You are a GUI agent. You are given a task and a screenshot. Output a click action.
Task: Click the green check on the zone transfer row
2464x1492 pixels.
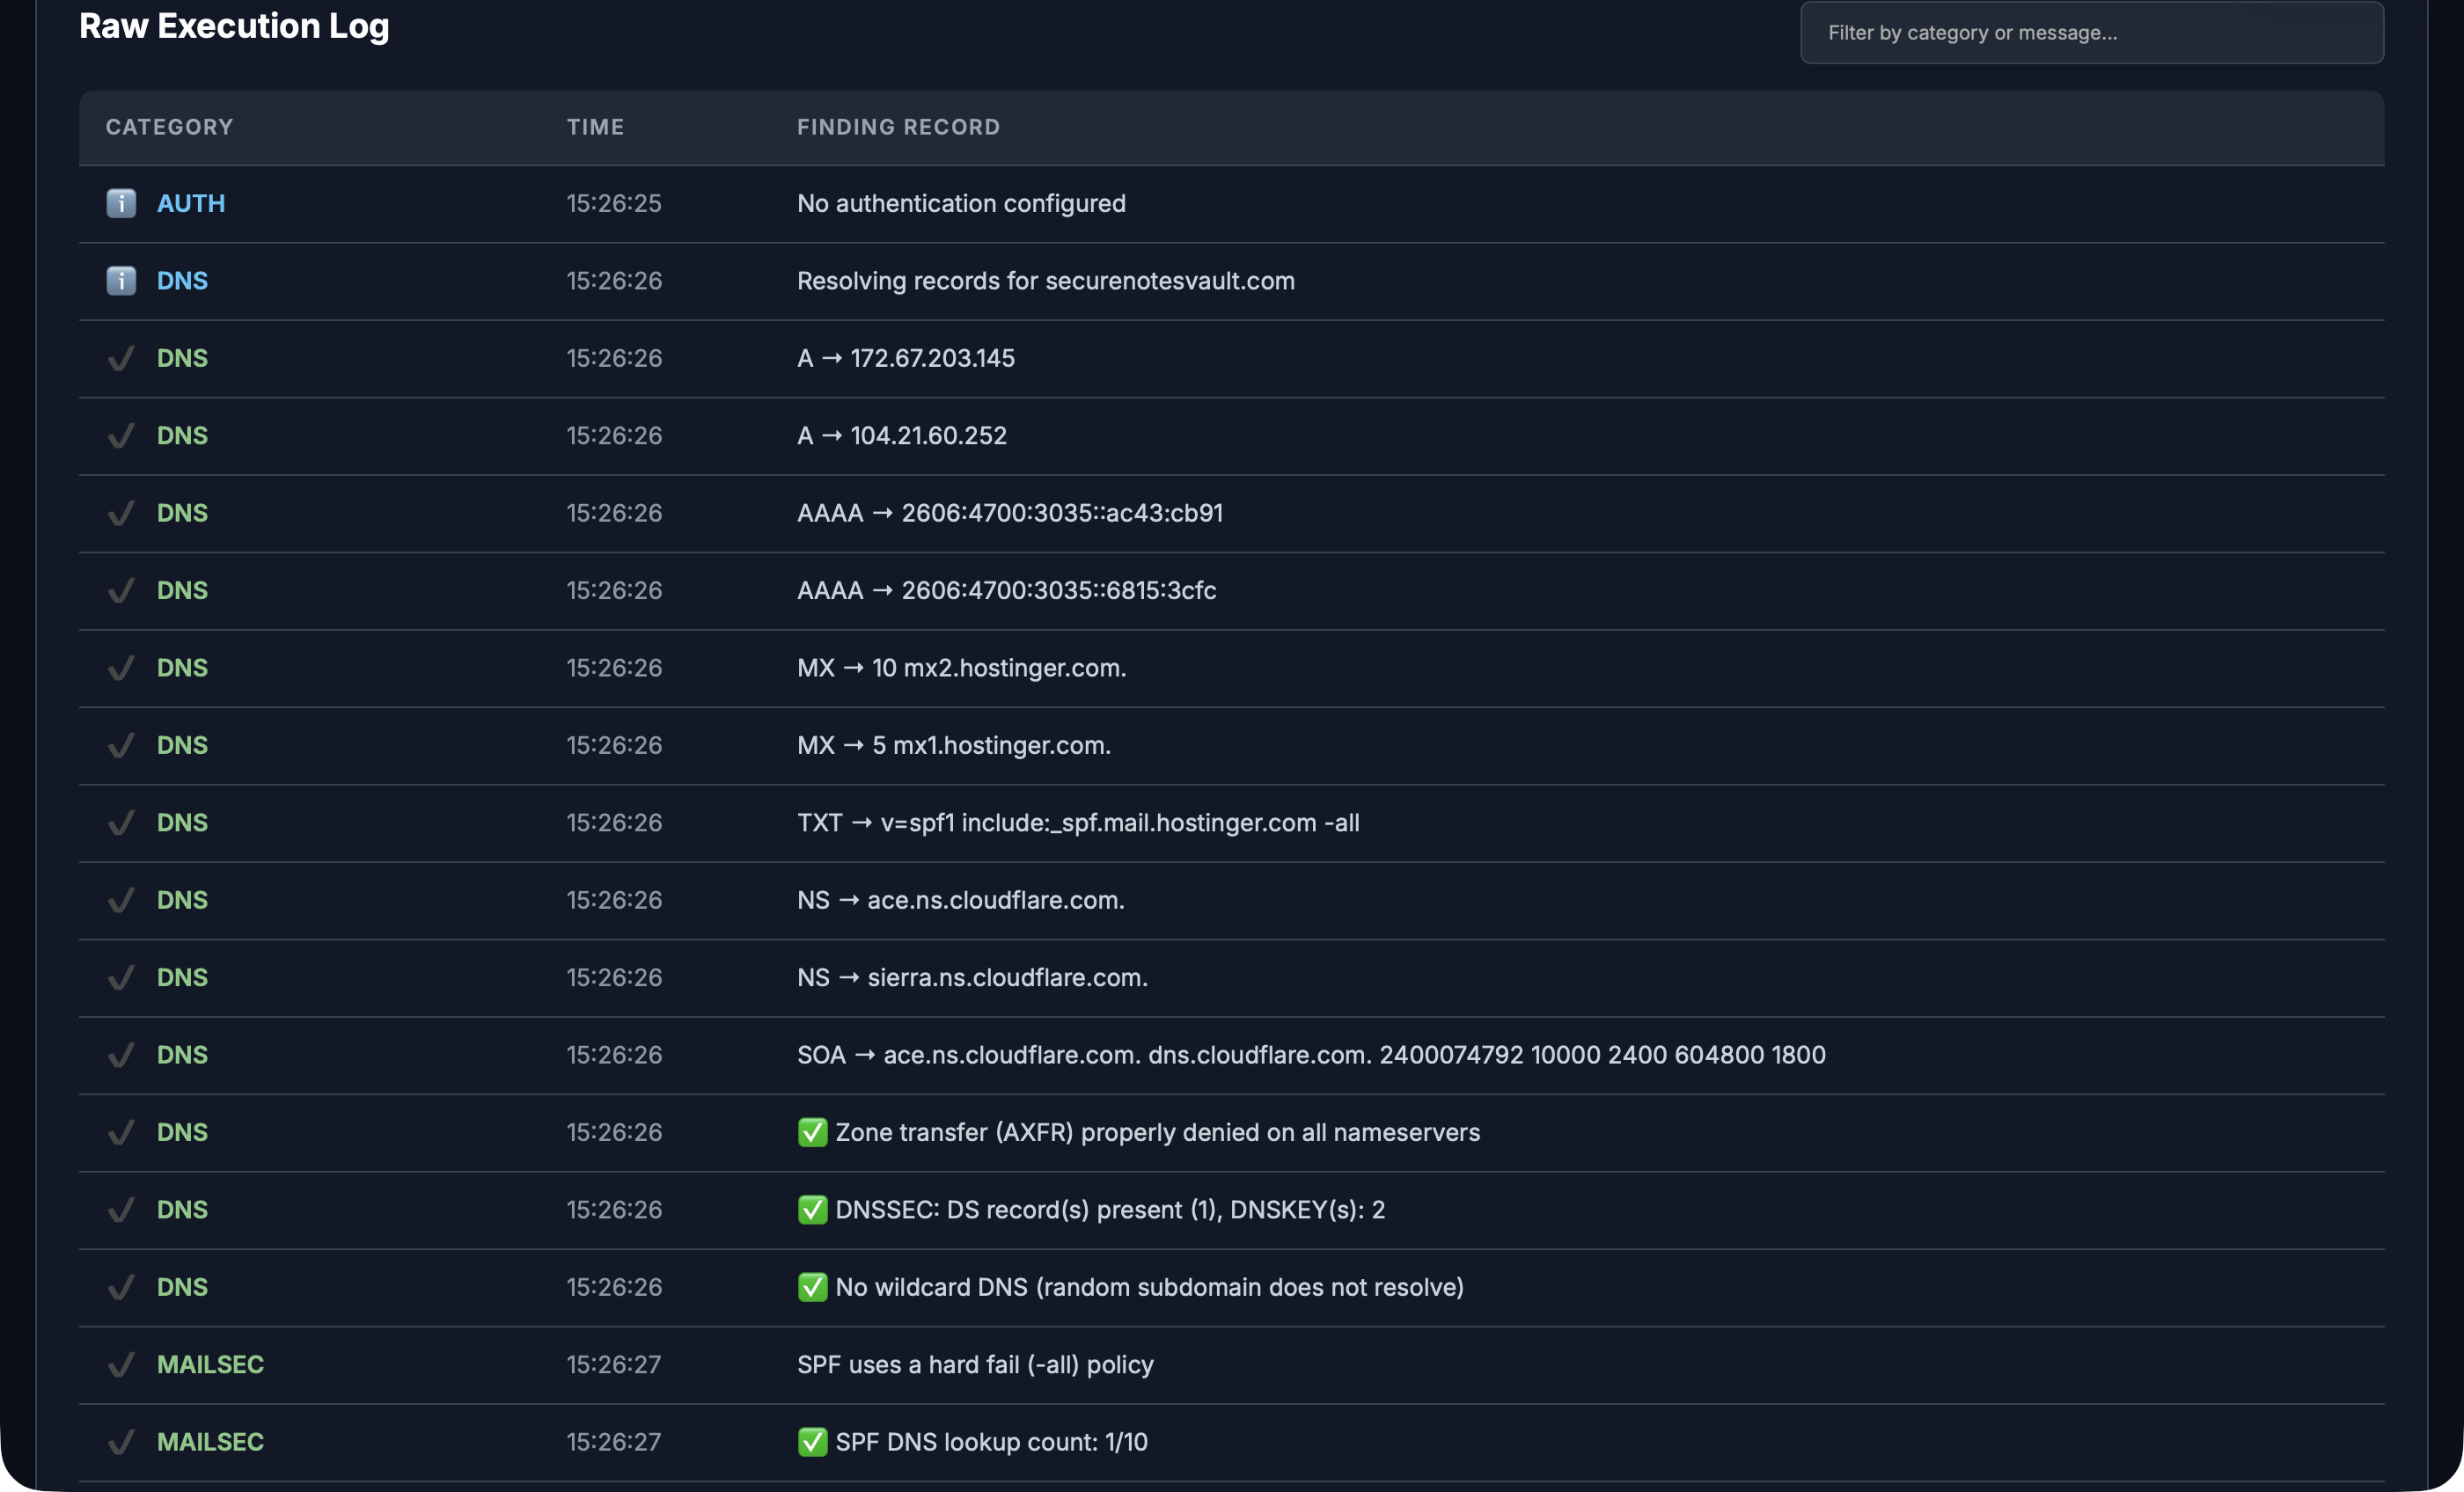click(812, 1132)
